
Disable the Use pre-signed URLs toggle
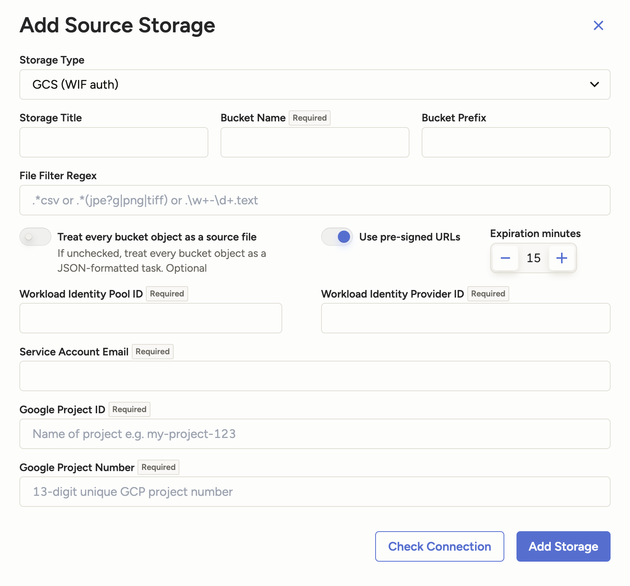click(337, 237)
